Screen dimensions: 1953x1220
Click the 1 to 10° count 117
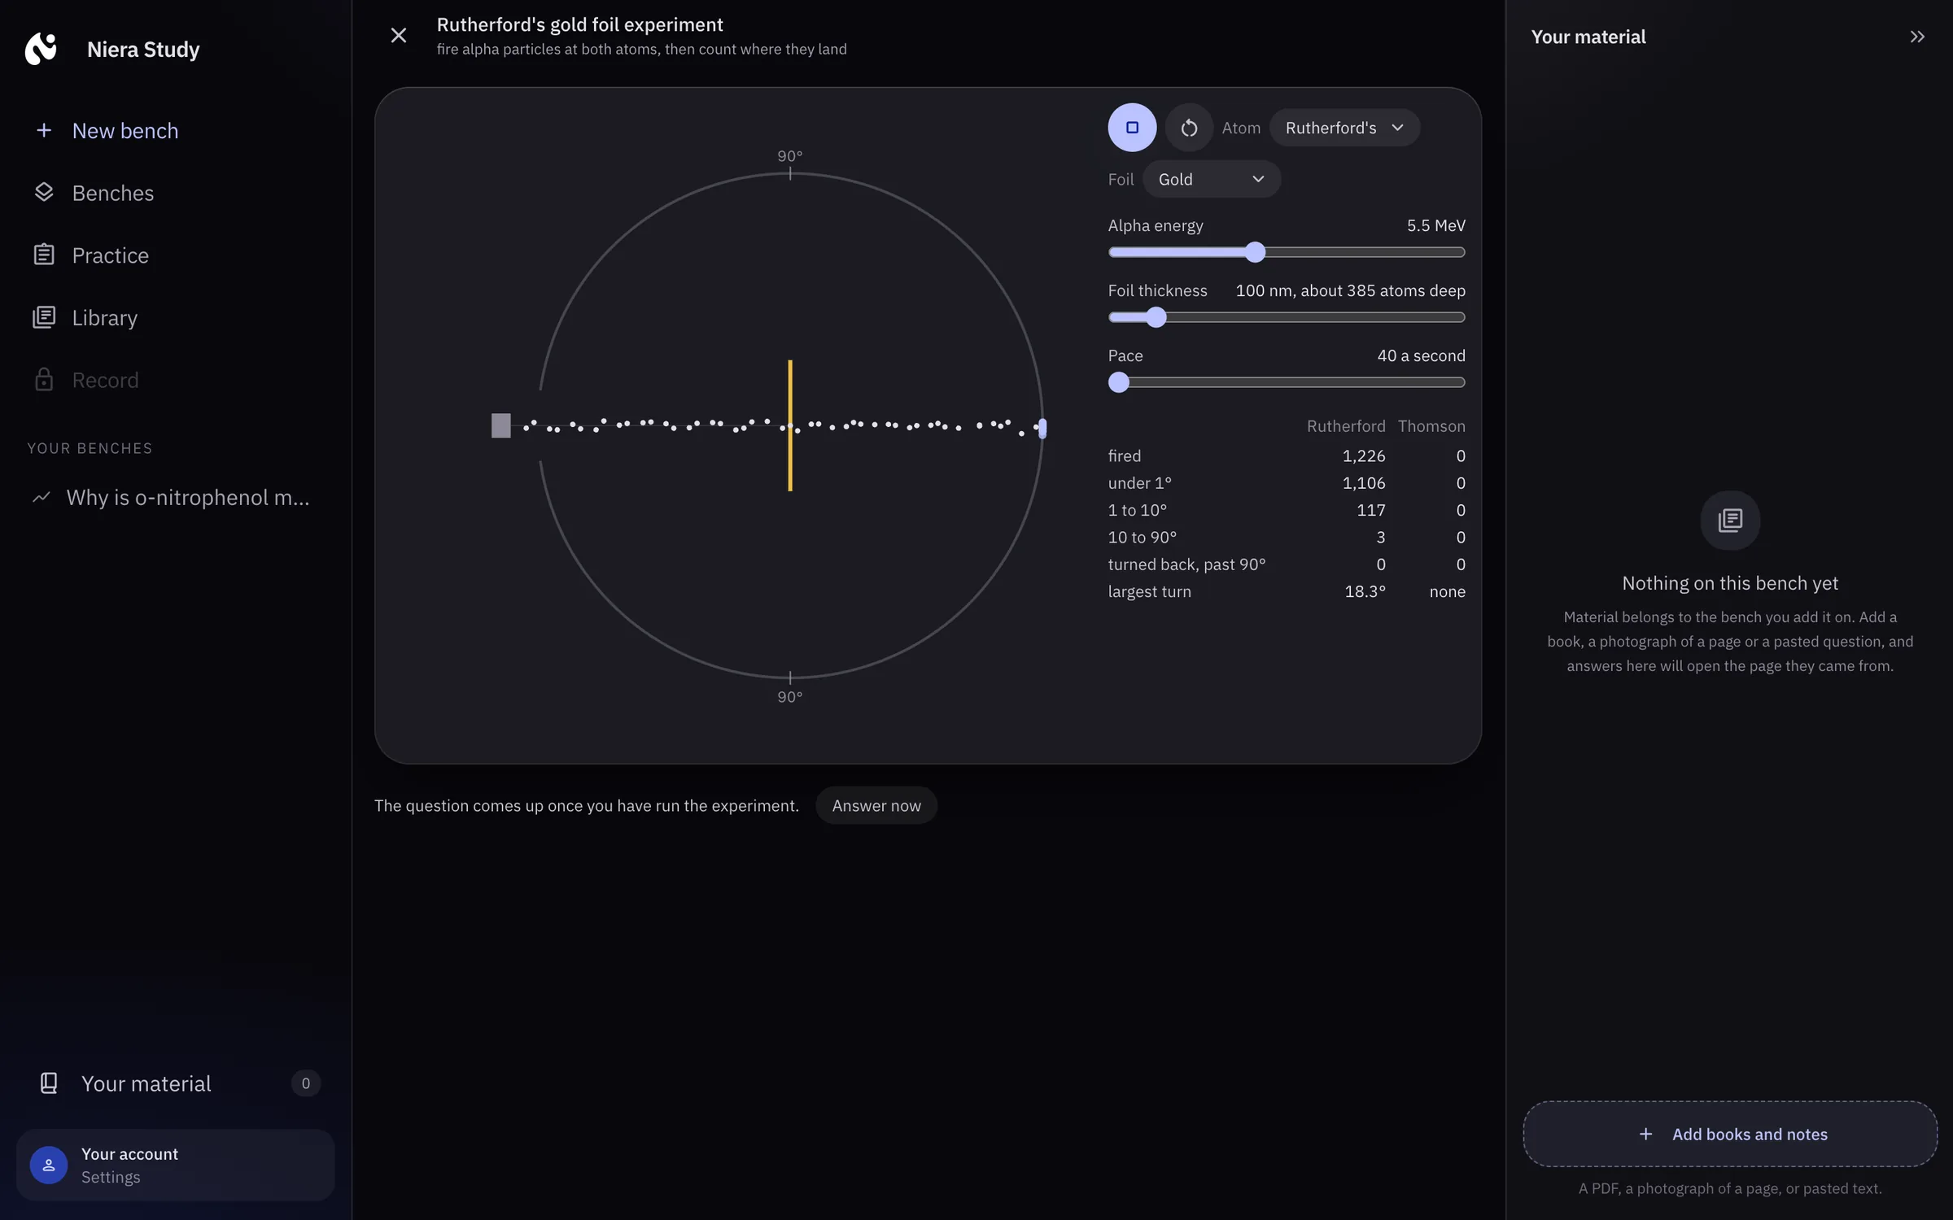click(1370, 510)
